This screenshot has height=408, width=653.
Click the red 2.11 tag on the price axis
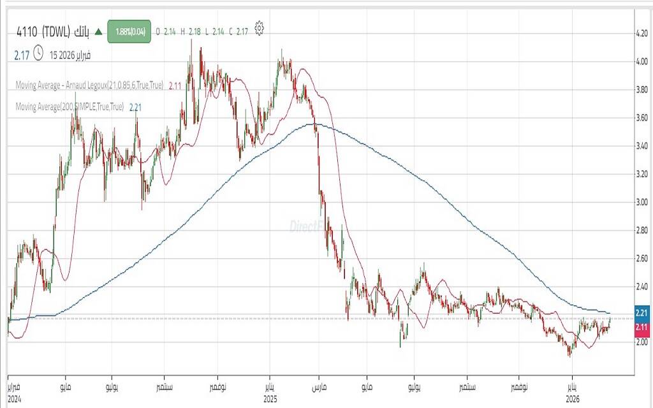click(642, 327)
